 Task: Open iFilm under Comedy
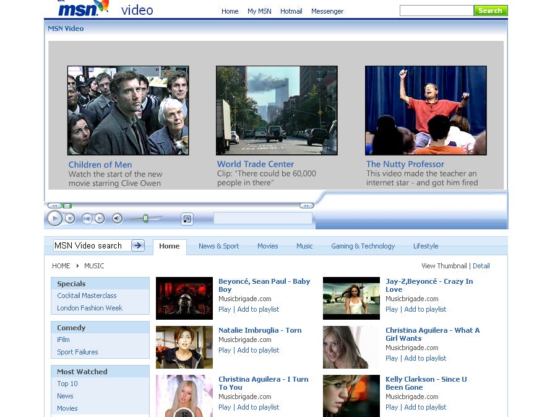(x=63, y=340)
